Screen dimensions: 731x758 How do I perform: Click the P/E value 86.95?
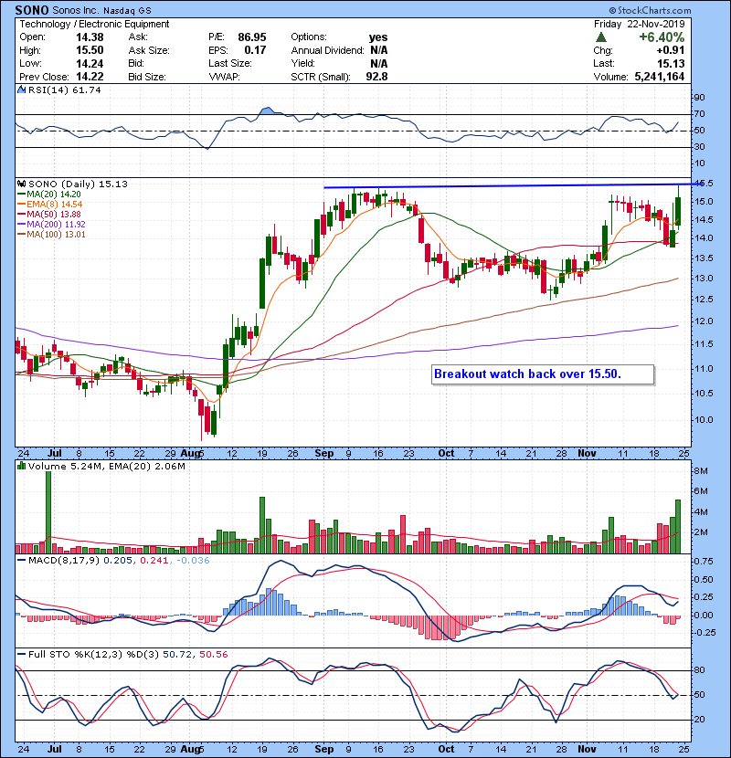pos(252,37)
